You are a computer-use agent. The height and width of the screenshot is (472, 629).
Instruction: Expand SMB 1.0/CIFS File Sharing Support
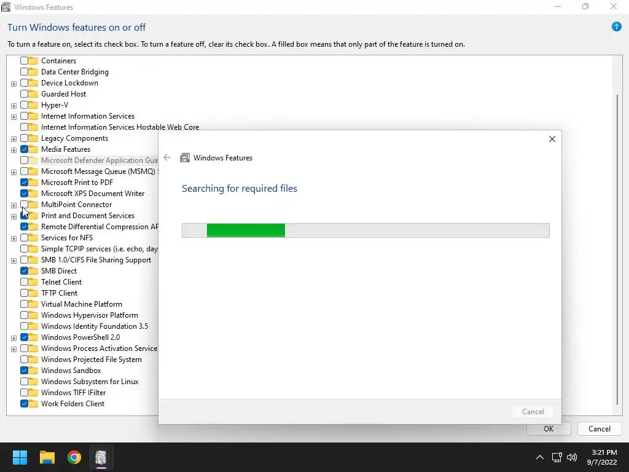click(x=14, y=261)
